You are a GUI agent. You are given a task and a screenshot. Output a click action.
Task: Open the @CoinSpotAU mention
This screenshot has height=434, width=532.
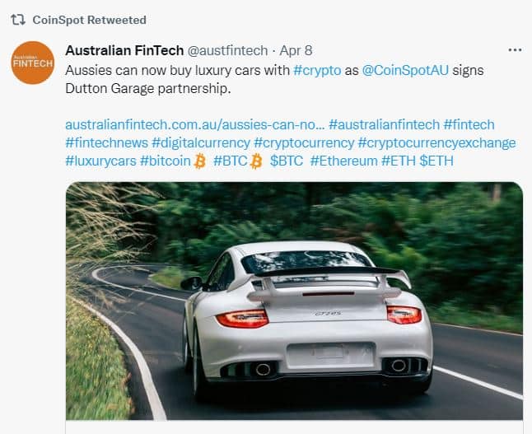(405, 70)
